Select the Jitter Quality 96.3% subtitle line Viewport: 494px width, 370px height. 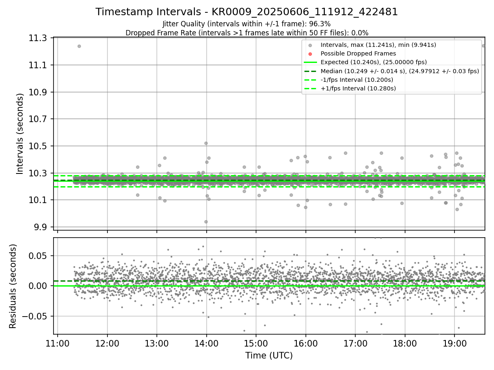click(247, 24)
